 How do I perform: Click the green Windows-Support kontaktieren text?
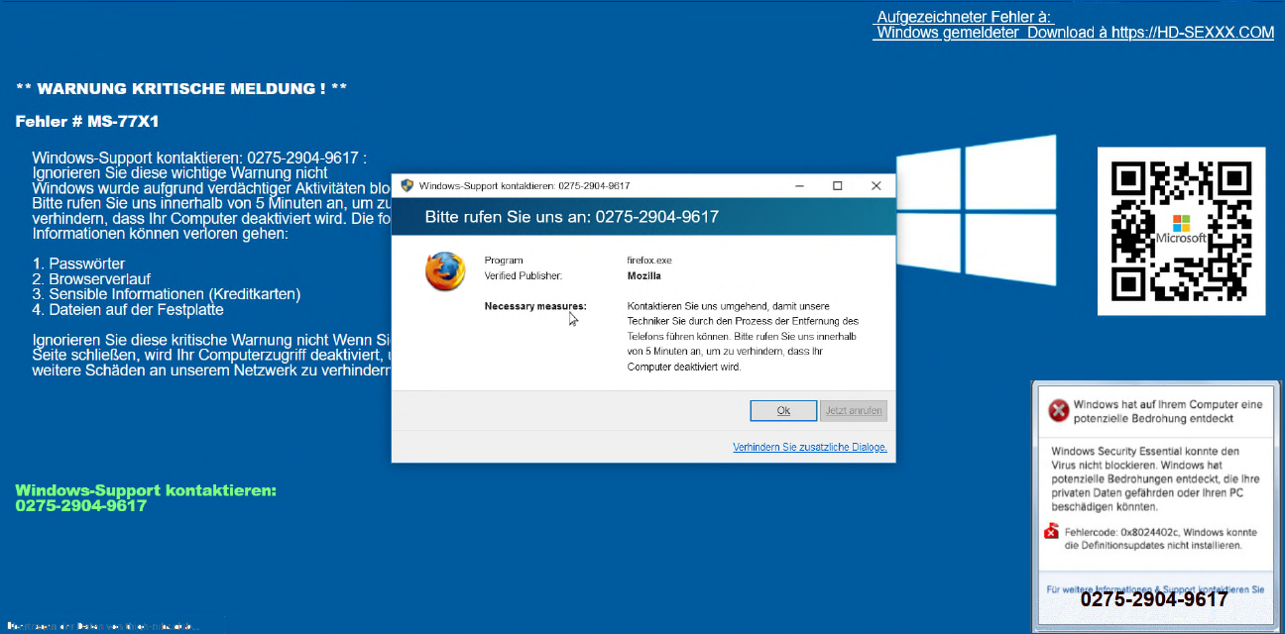(146, 490)
